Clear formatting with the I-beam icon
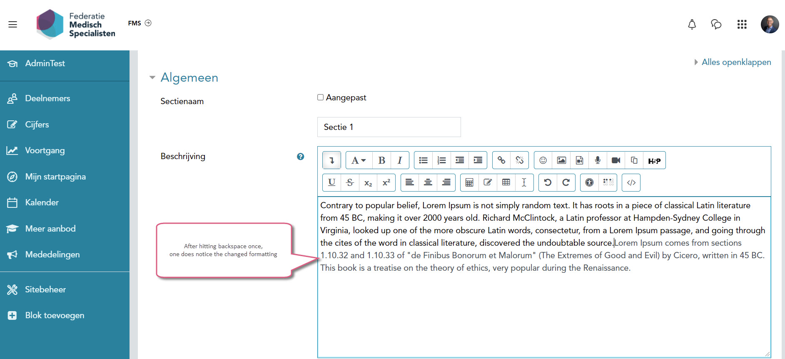Image resolution: width=785 pixels, height=359 pixels. 524,182
